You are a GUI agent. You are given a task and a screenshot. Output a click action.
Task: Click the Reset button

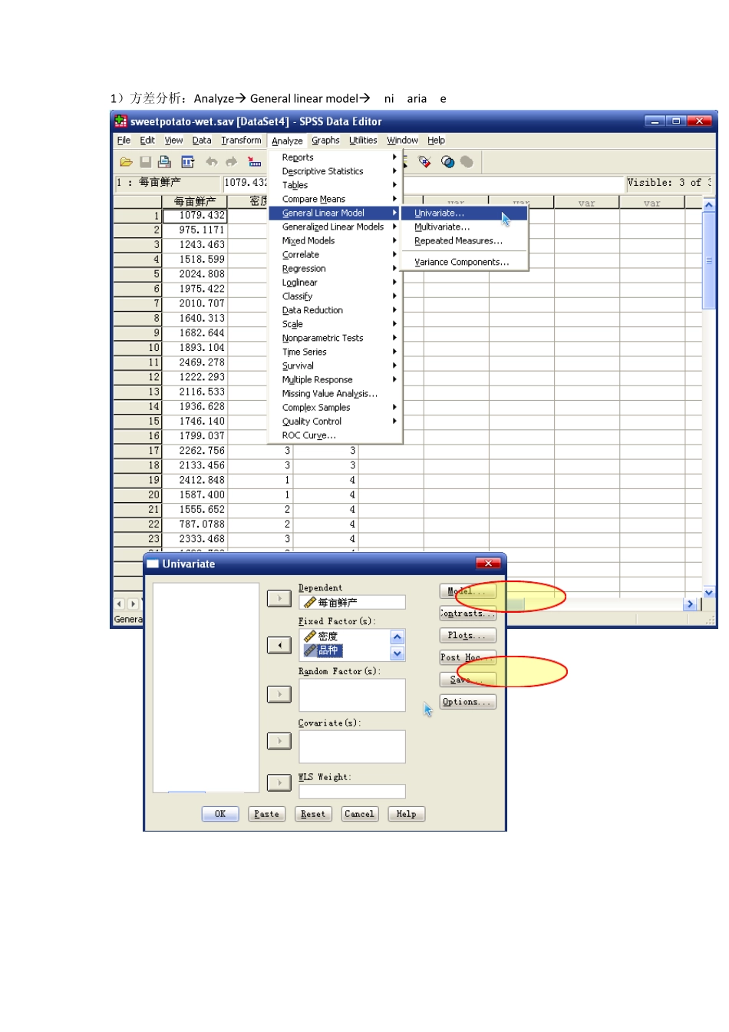click(313, 814)
